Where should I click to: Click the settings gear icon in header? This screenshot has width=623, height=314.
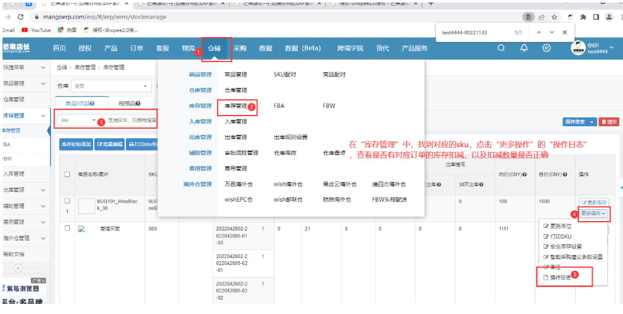[546, 48]
